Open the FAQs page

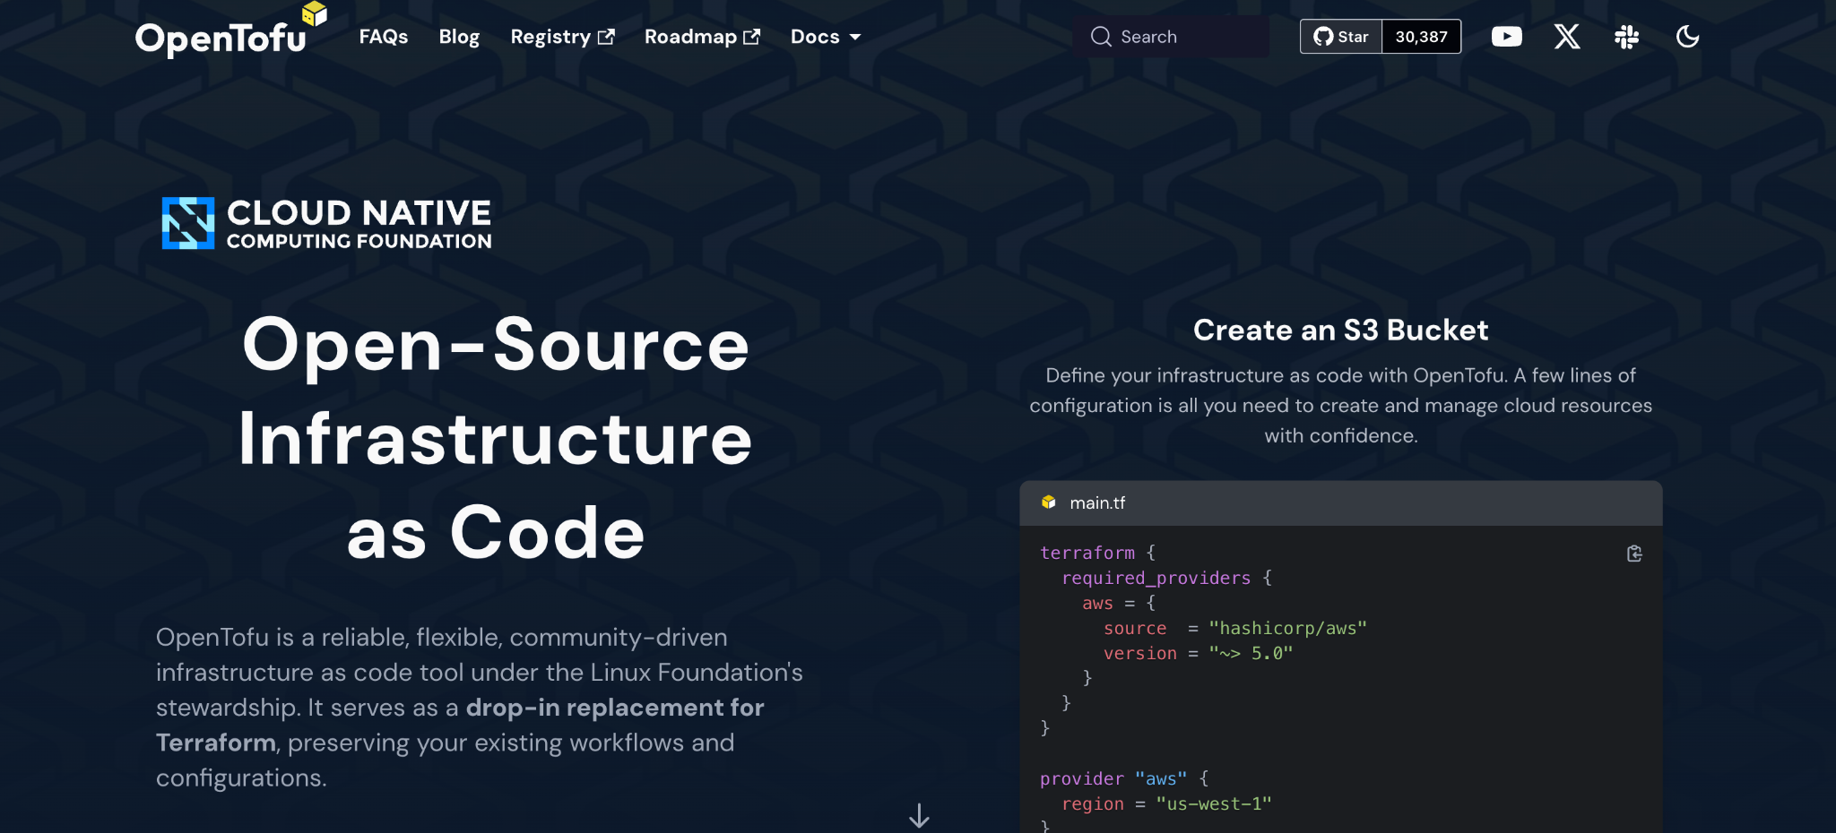click(384, 37)
